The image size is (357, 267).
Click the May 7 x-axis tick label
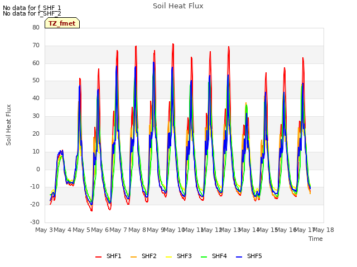118,230
